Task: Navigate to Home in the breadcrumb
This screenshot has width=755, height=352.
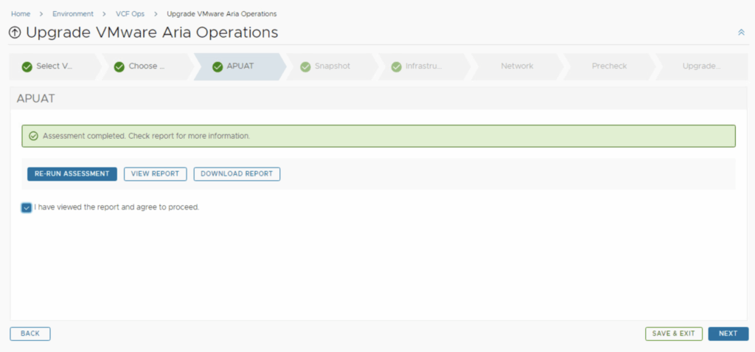Action: [20, 14]
